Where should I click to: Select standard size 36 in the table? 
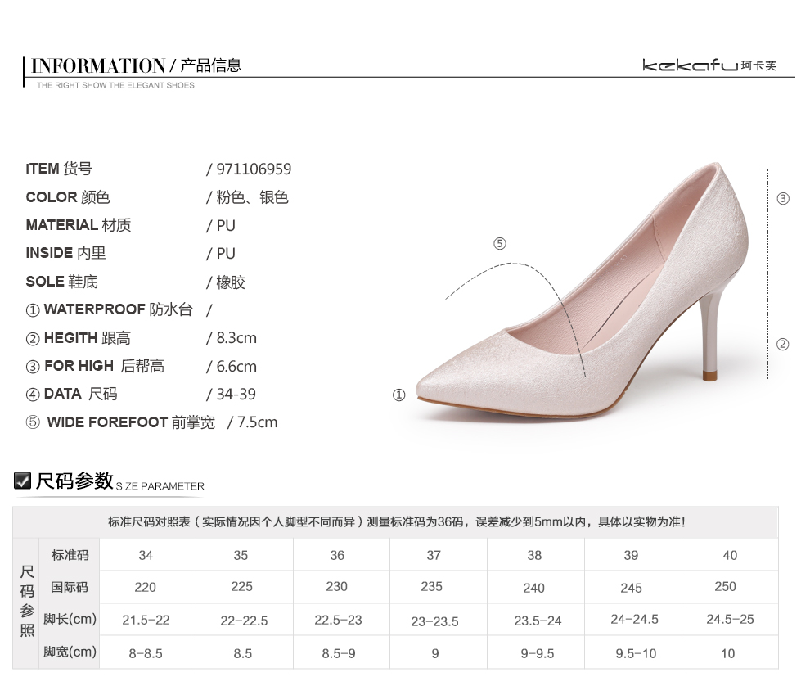(337, 555)
